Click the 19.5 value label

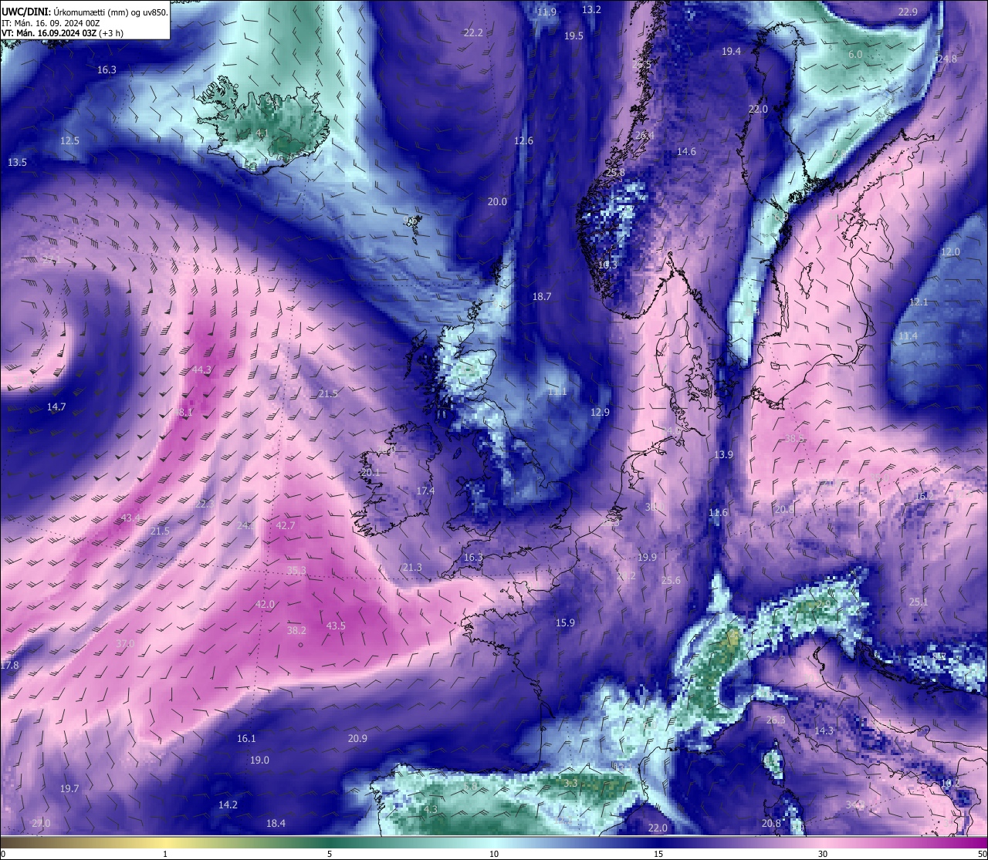pos(574,35)
